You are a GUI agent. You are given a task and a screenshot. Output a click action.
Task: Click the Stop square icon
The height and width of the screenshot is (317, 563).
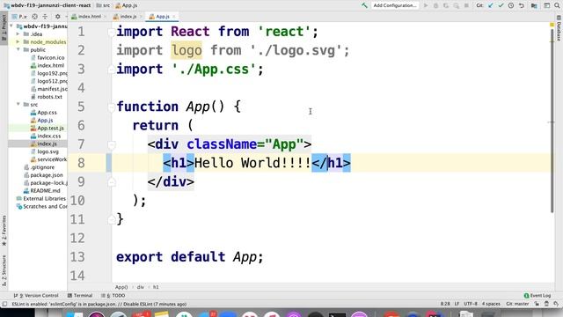[466, 5]
